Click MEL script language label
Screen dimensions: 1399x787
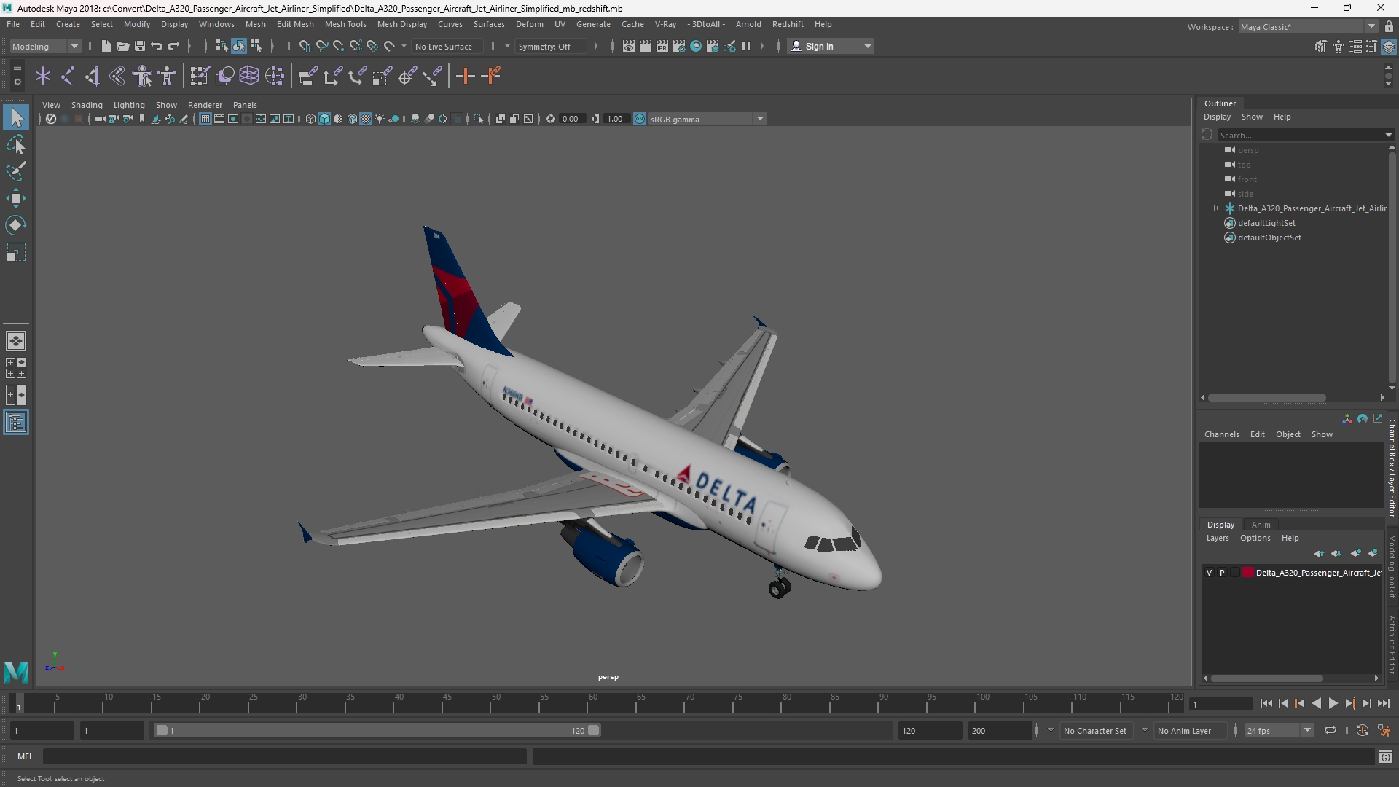(x=26, y=756)
